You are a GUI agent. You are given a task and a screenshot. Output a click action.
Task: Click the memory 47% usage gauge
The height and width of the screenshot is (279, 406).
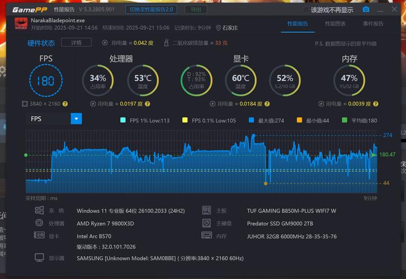coord(350,80)
